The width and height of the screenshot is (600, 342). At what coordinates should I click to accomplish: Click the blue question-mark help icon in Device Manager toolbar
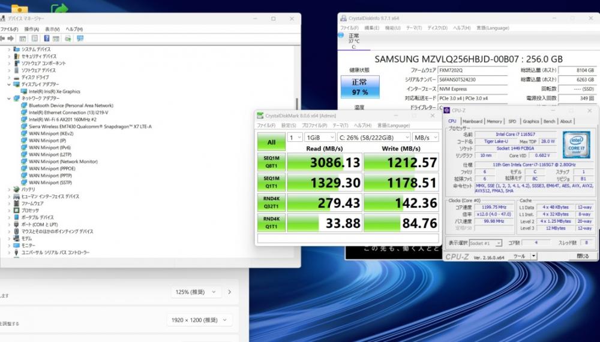point(46,38)
